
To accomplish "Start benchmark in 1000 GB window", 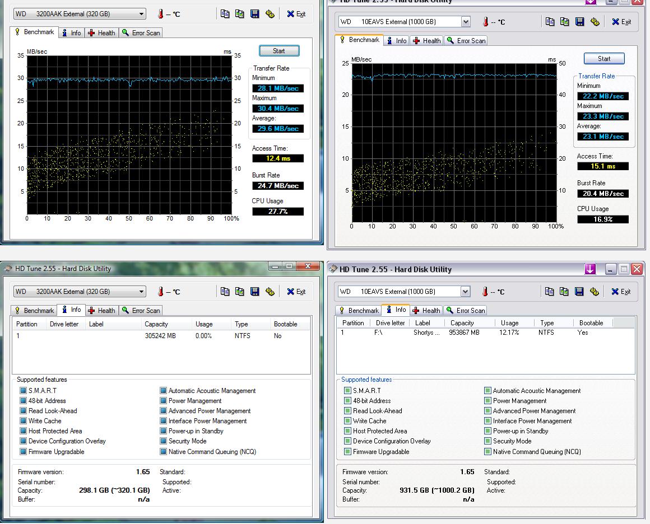I will click(x=604, y=59).
